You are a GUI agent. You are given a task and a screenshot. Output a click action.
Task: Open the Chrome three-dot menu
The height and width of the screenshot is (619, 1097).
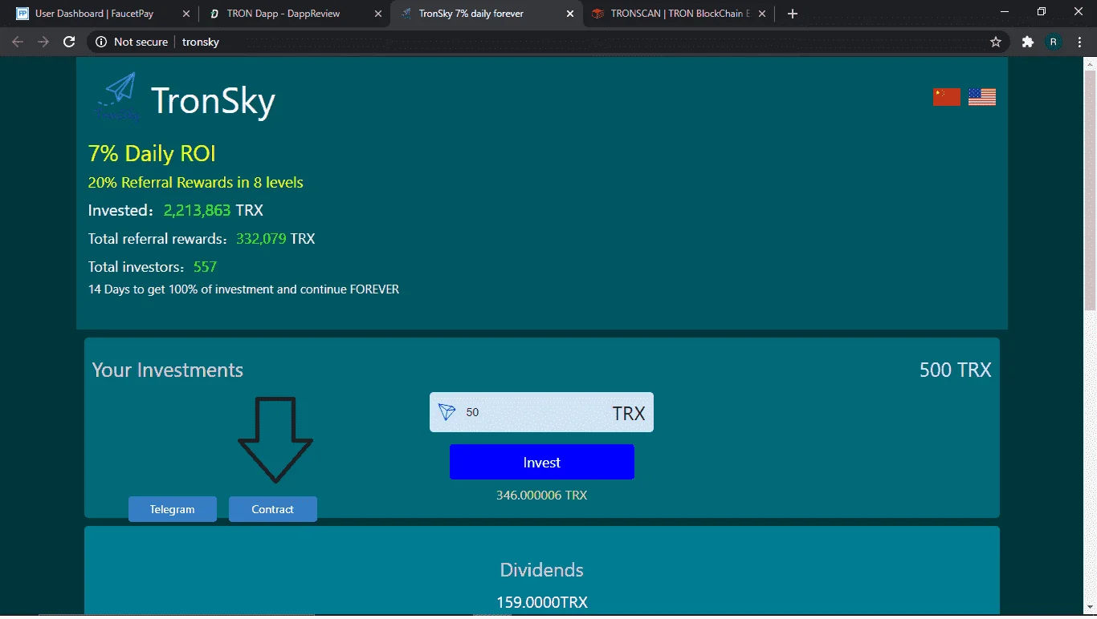pos(1079,42)
